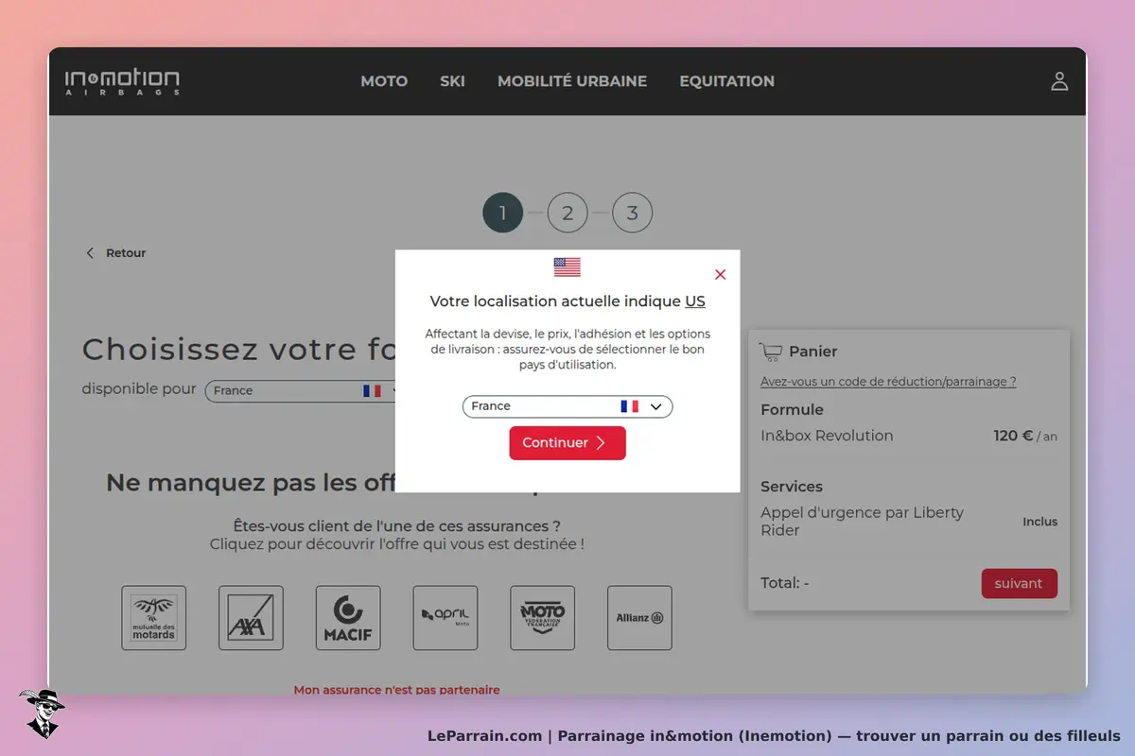Image resolution: width=1135 pixels, height=756 pixels.
Task: Go to step 1 circle
Action: point(502,213)
